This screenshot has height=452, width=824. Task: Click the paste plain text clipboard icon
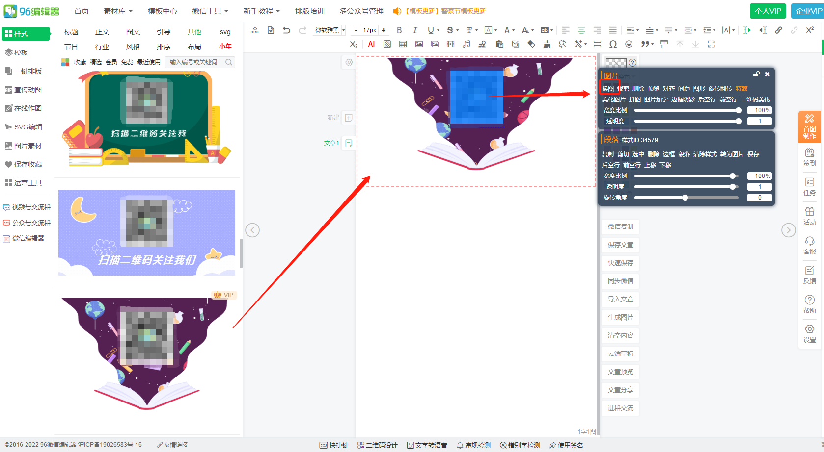pyautogui.click(x=499, y=44)
